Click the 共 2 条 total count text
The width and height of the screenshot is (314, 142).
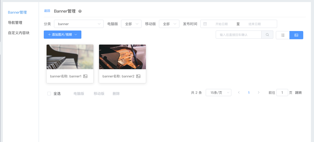click(197, 93)
